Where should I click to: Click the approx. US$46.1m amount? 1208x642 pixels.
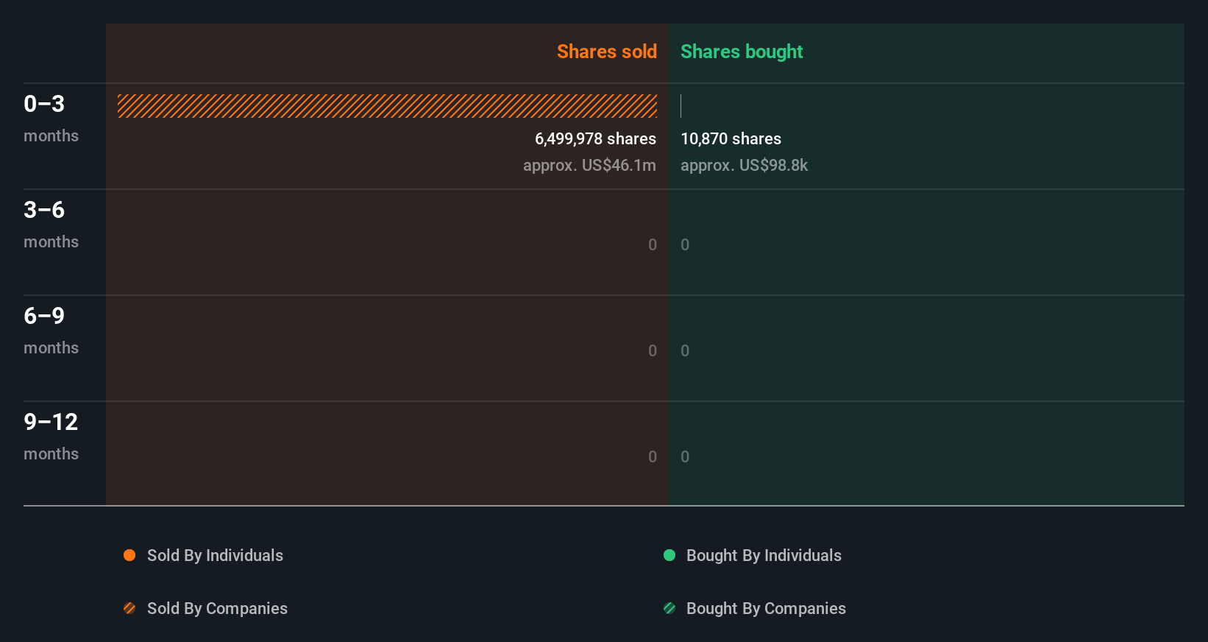pyautogui.click(x=589, y=165)
